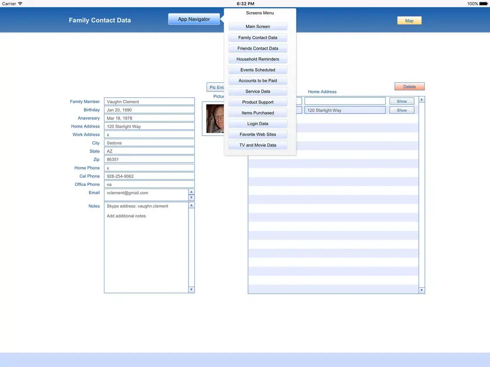Viewport: 490px width, 367px height.
Task: Click the first Show button in list
Action: click(402, 101)
